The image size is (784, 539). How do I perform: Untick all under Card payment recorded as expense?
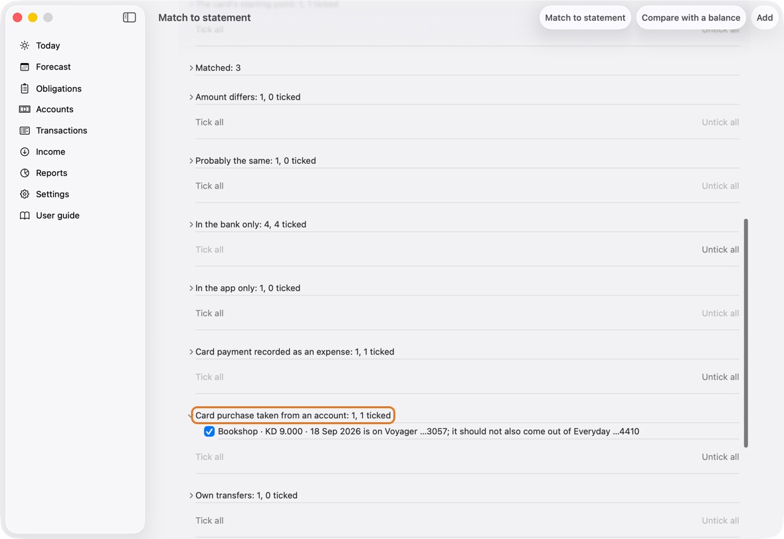[720, 377]
